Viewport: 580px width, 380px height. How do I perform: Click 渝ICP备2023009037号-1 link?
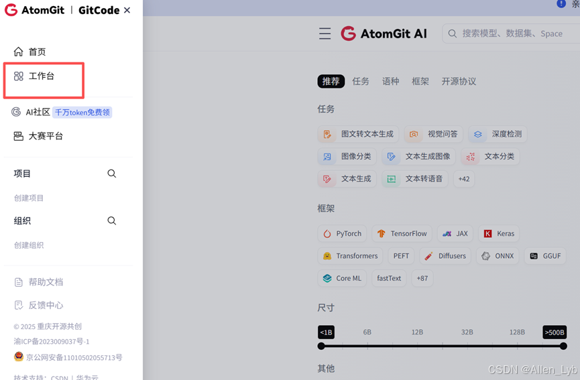pos(52,342)
